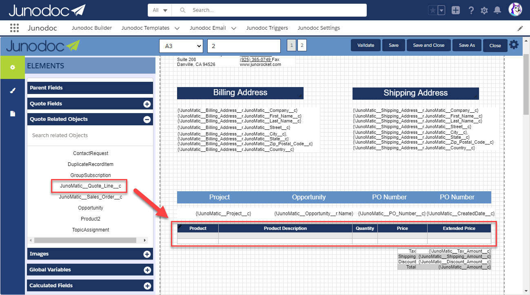The image size is (530, 295).
Task: Select GroupSubscription related object
Action: pos(91,175)
